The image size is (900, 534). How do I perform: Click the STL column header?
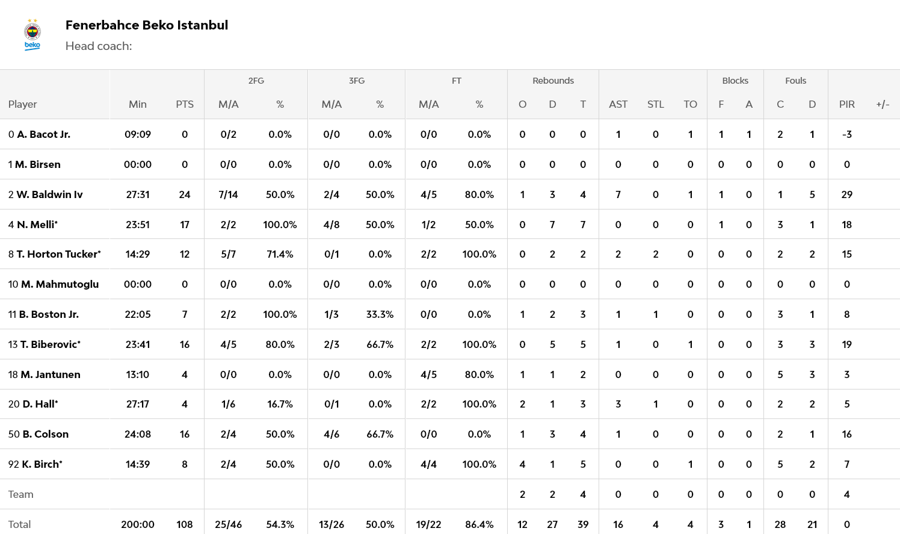click(x=655, y=104)
